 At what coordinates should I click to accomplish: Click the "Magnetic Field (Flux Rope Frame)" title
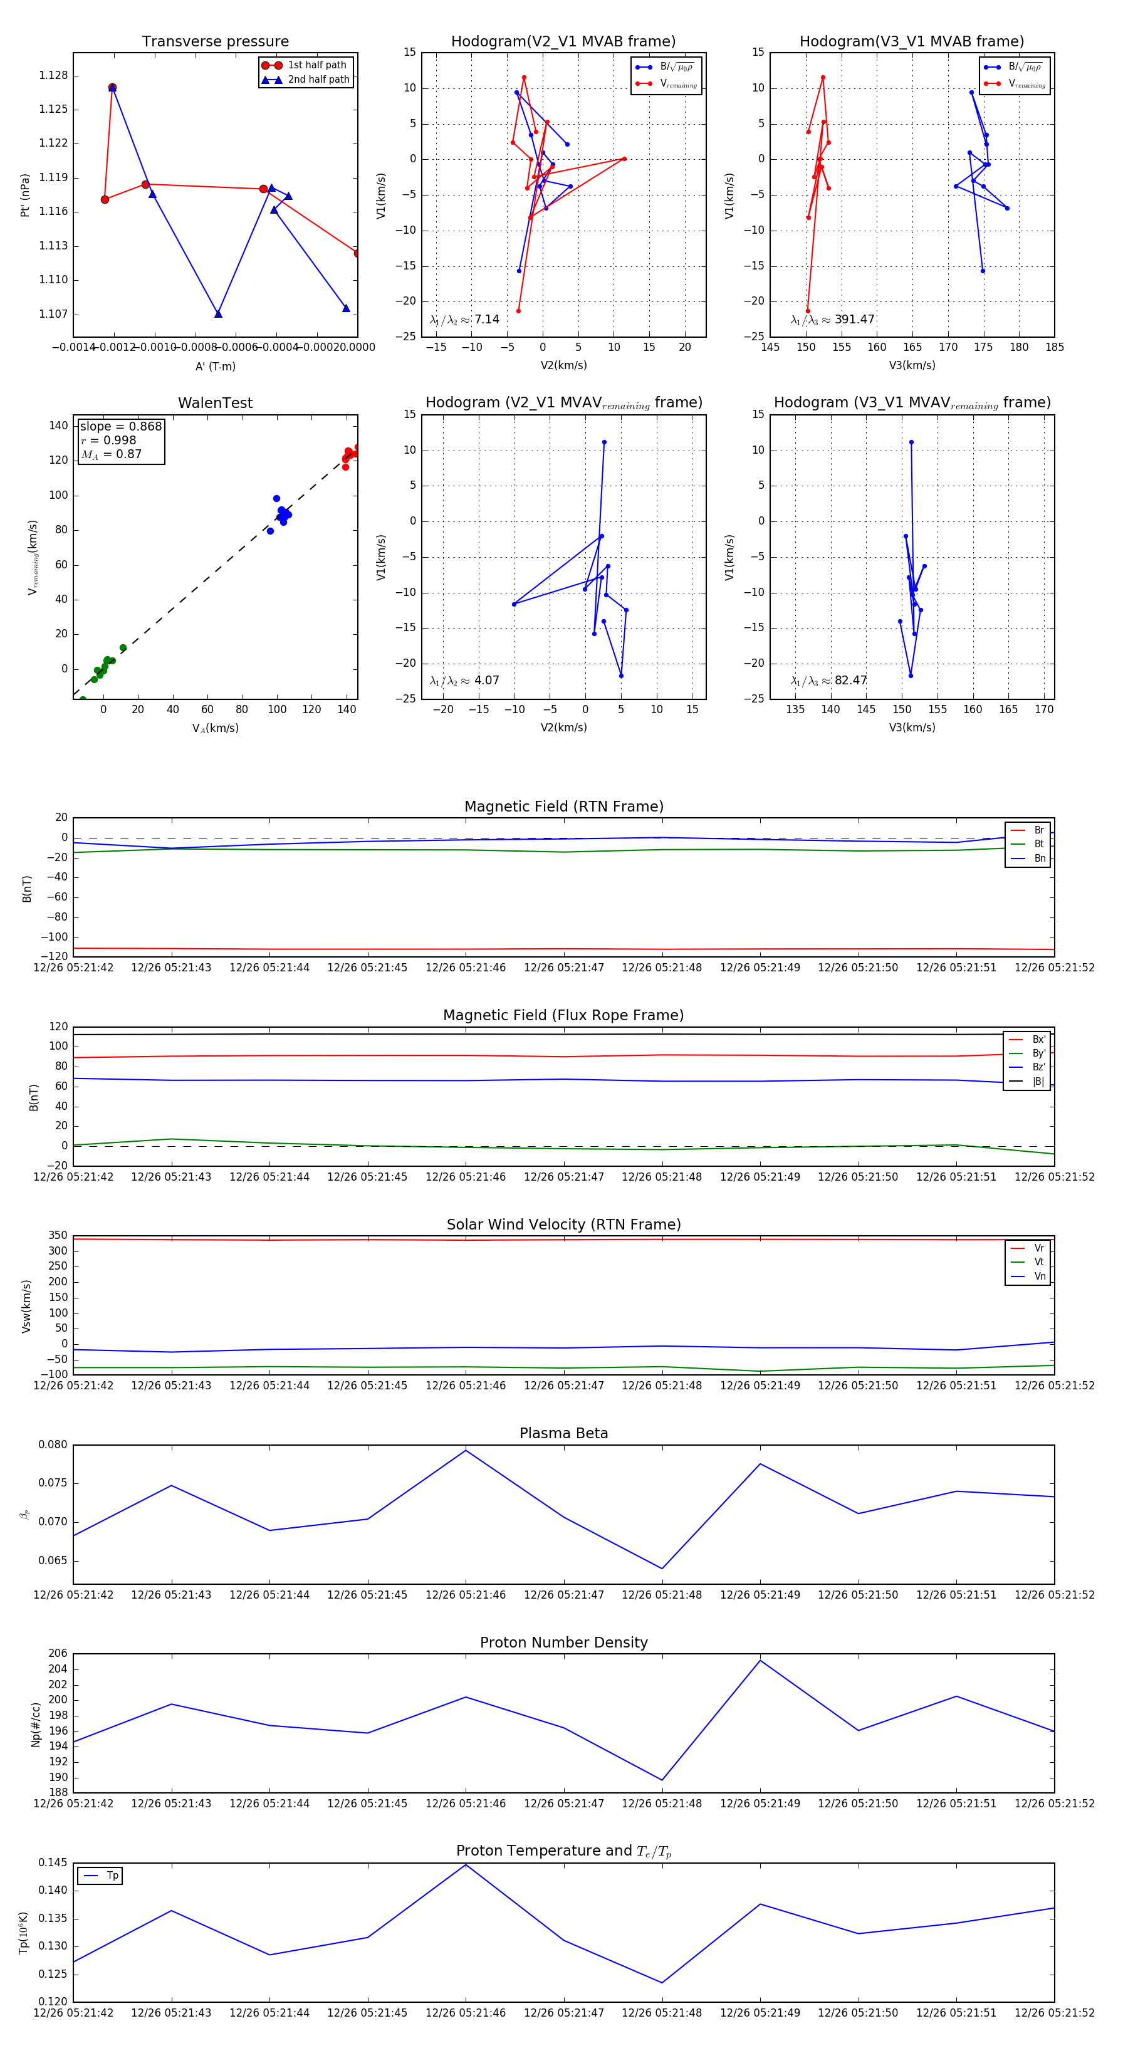(x=563, y=1016)
